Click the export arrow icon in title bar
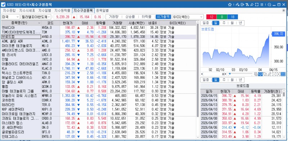Image resolution: width=288 pixels, height=141 pixels. pos(242,5)
